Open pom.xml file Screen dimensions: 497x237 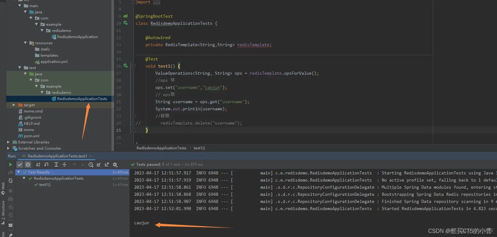[x=31, y=136]
